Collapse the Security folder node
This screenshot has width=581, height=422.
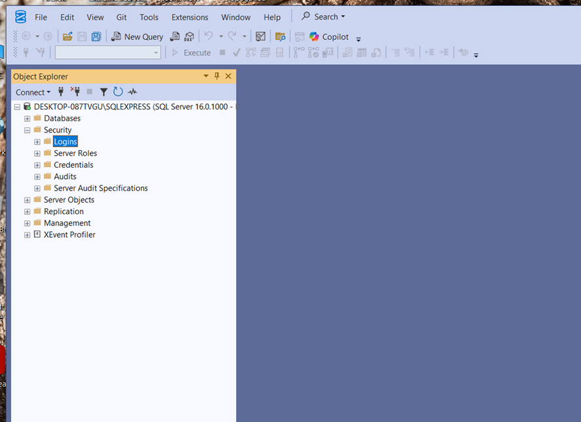click(27, 130)
